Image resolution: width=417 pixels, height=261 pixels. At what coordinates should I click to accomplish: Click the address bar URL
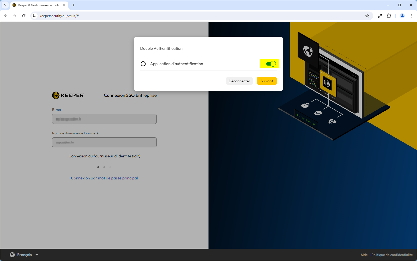59,16
